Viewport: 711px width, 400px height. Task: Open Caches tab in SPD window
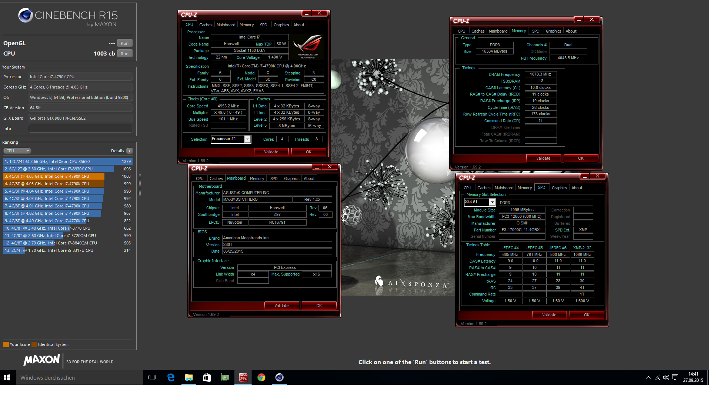point(484,188)
